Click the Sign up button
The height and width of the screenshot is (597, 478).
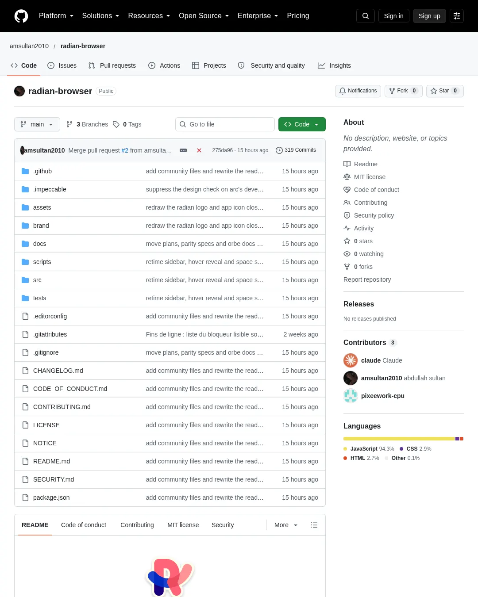[429, 16]
